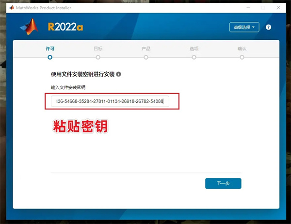Click the file installation key input field

point(110,101)
